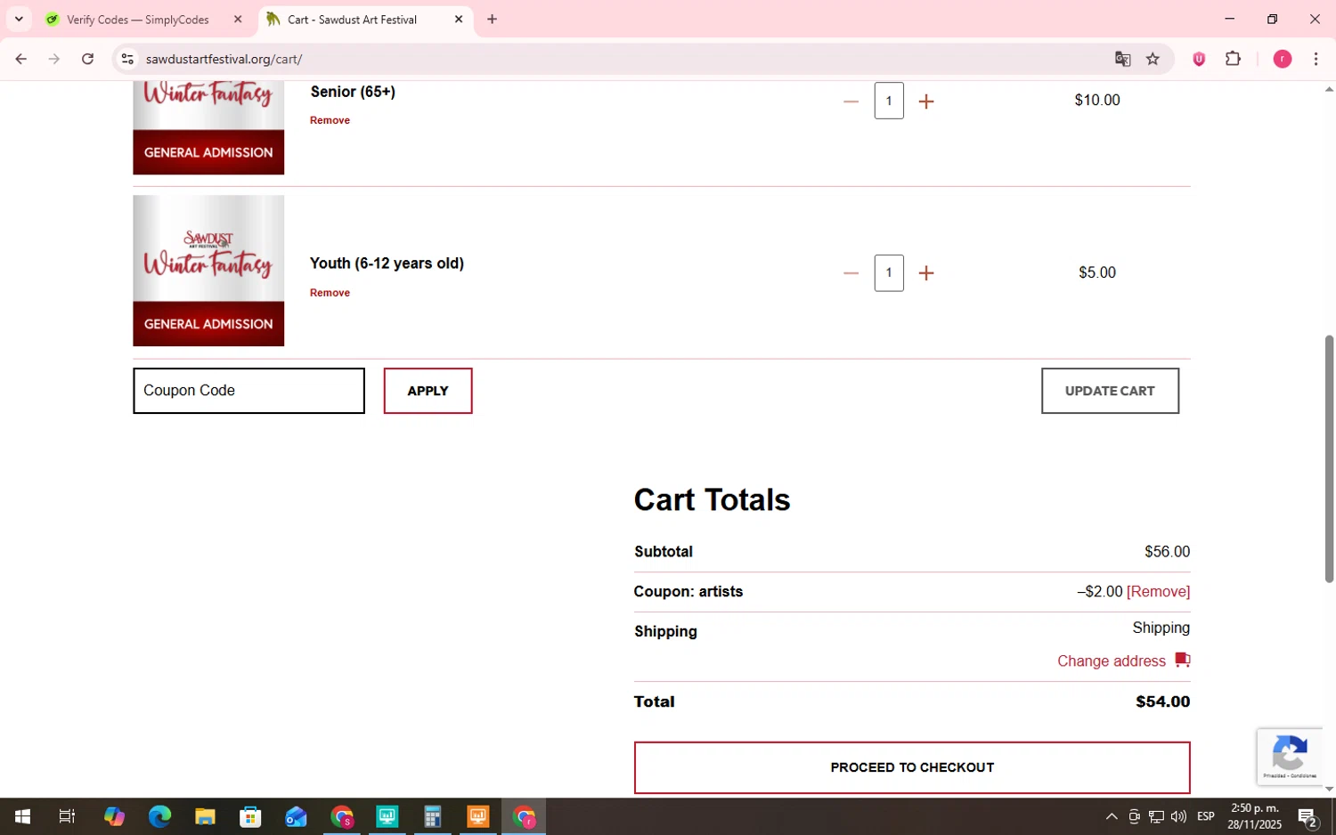Open Task View on the taskbar
Viewport: 1336px width, 835px height.
pyautogui.click(x=67, y=816)
